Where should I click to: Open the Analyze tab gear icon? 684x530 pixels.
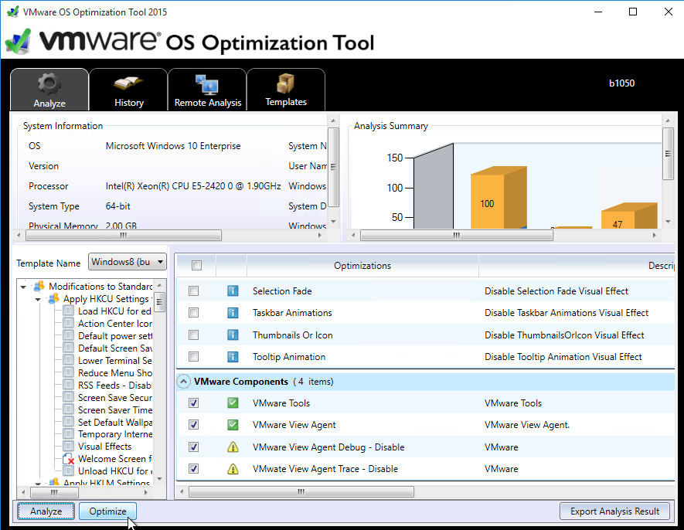(x=49, y=83)
